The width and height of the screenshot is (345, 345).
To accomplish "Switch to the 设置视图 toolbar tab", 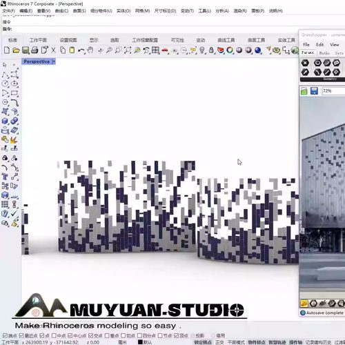I will click(x=68, y=40).
